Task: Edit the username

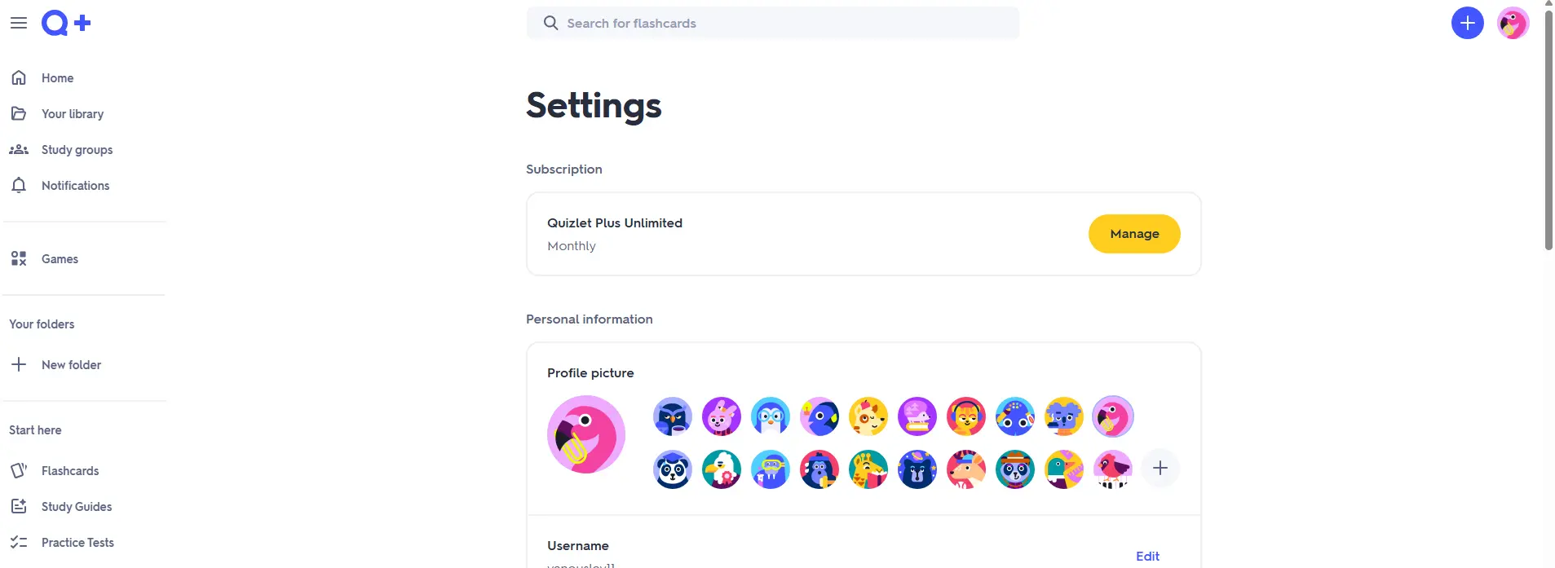Action: pos(1147,557)
